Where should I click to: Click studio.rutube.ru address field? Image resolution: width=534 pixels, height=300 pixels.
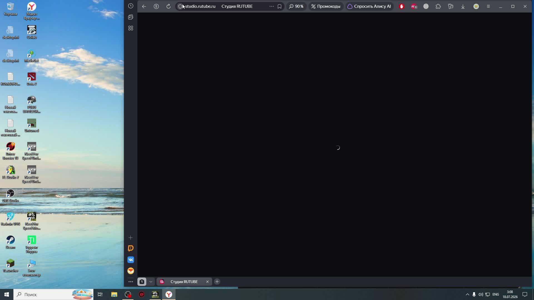pyautogui.click(x=200, y=6)
